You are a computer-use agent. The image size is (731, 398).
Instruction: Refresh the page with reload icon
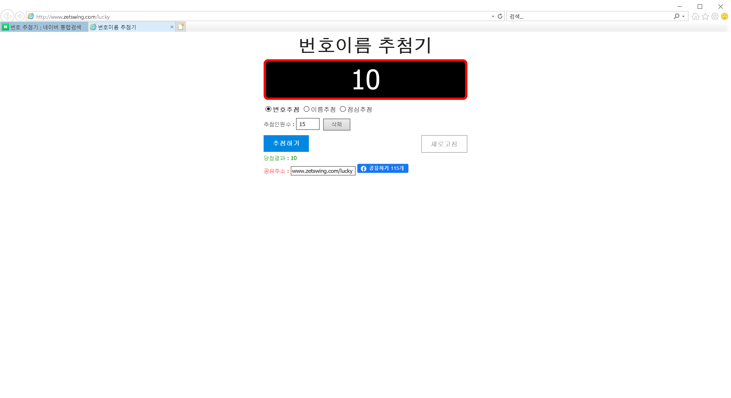(500, 16)
